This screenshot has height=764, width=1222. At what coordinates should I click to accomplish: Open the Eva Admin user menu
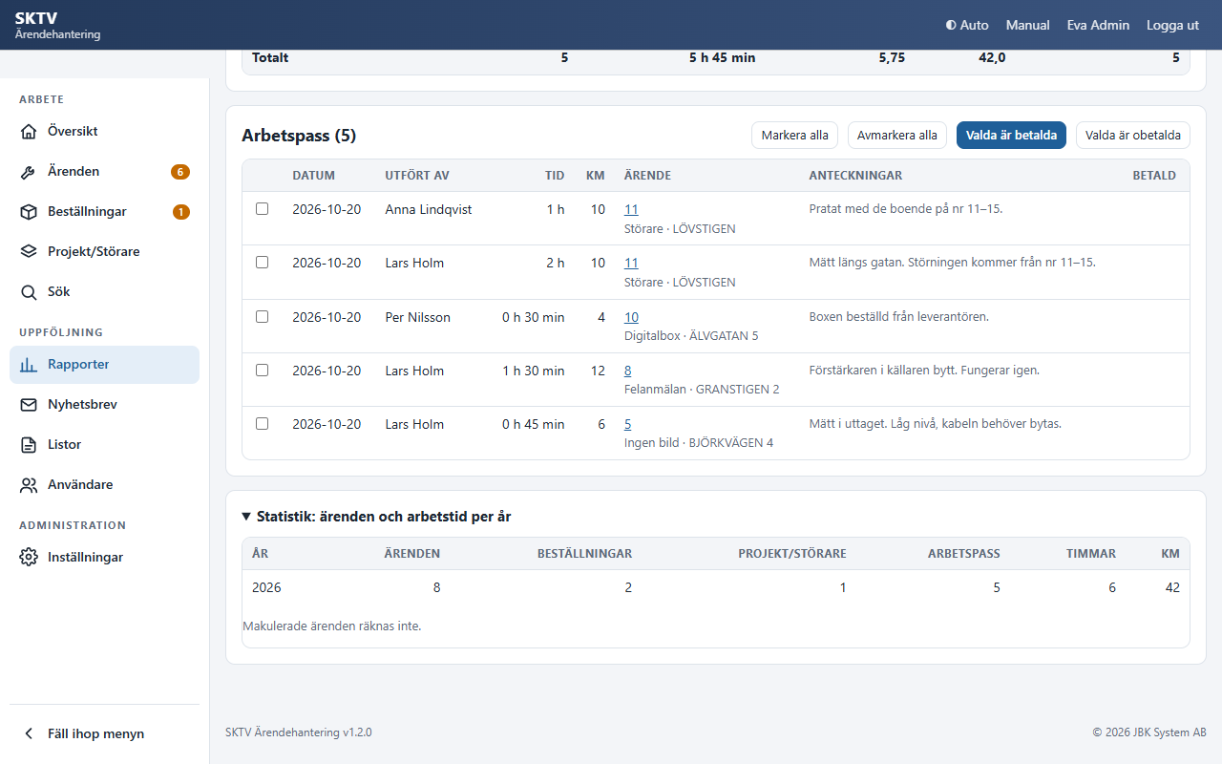1098,25
